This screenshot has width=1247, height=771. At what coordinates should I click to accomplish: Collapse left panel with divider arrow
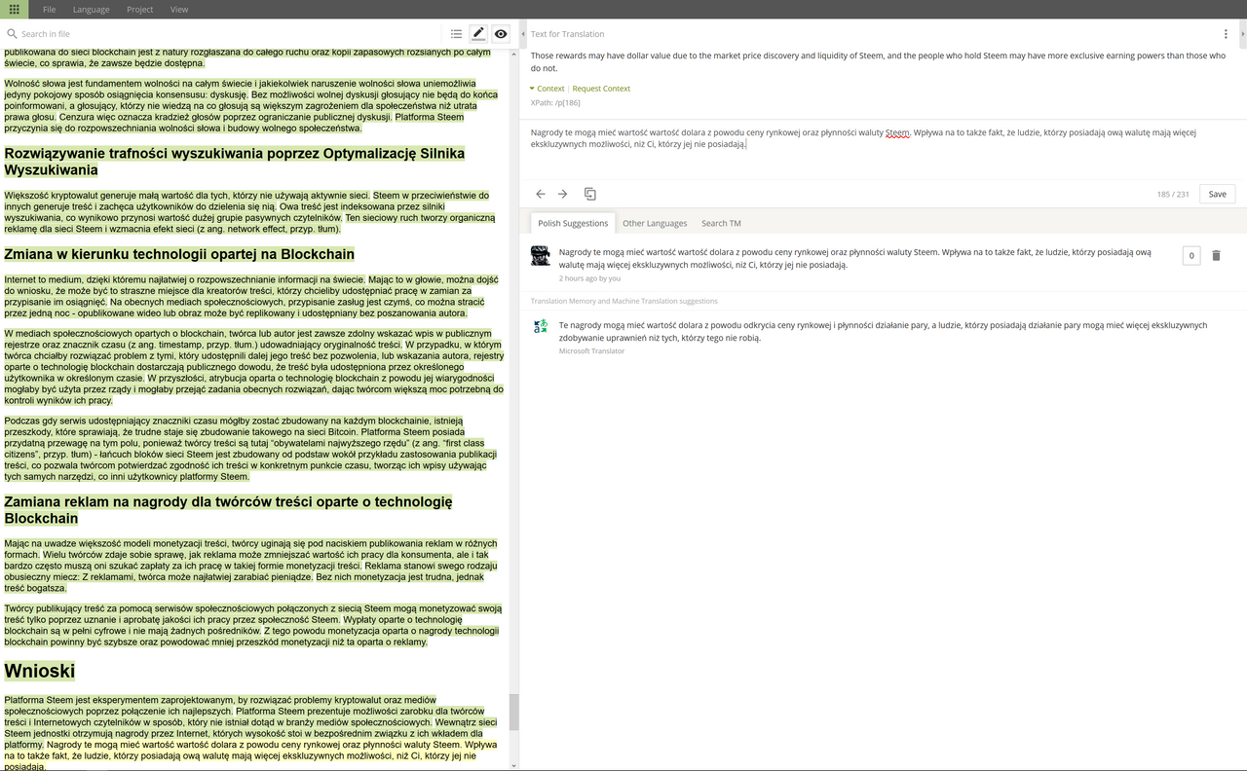click(524, 34)
